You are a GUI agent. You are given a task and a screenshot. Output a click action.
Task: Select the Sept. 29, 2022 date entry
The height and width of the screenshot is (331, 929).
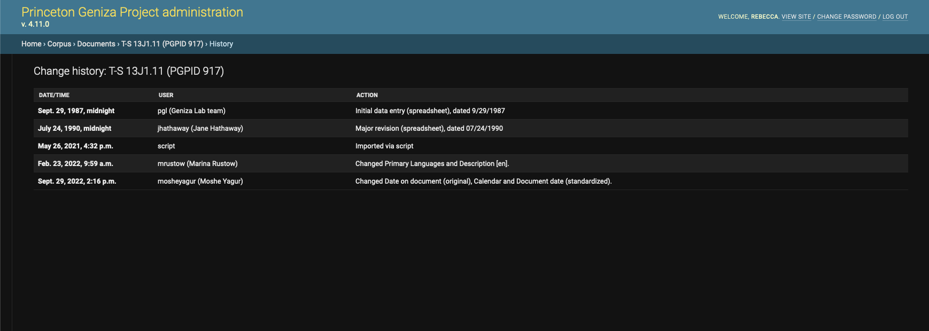pos(77,182)
